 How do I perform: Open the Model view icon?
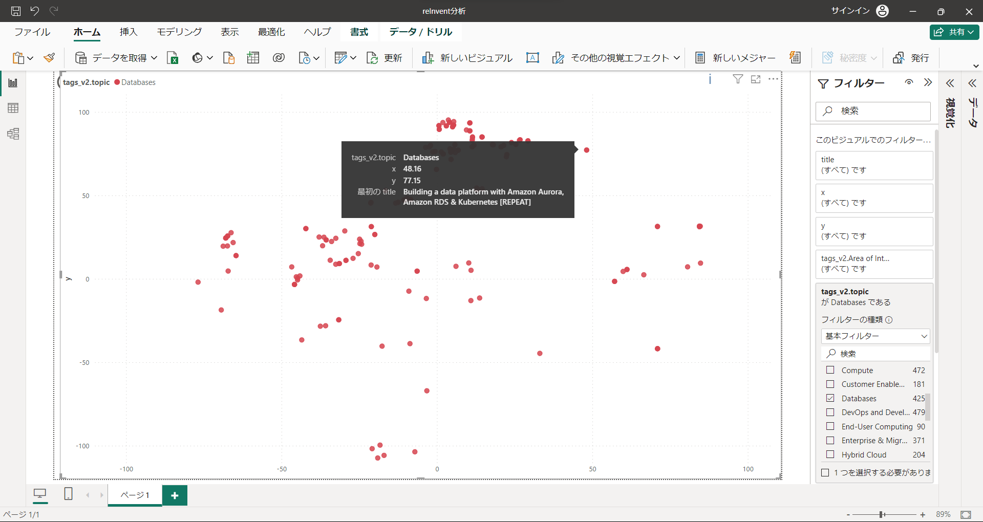coord(13,134)
